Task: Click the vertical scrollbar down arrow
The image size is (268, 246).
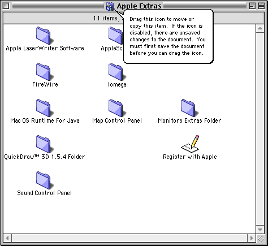Action: tap(260, 230)
